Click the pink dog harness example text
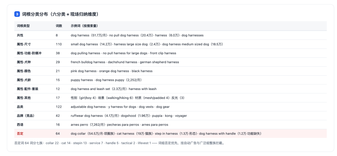 (x=83, y=71)
